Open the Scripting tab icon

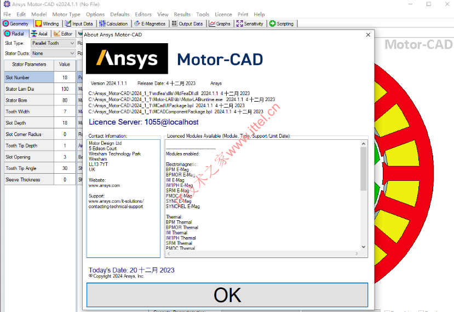(272, 23)
